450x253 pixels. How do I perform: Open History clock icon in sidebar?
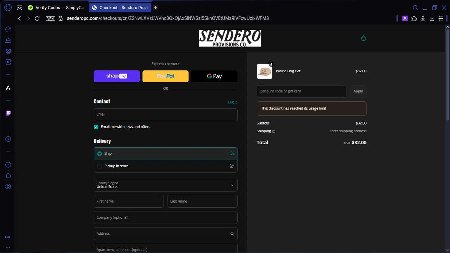(8, 165)
